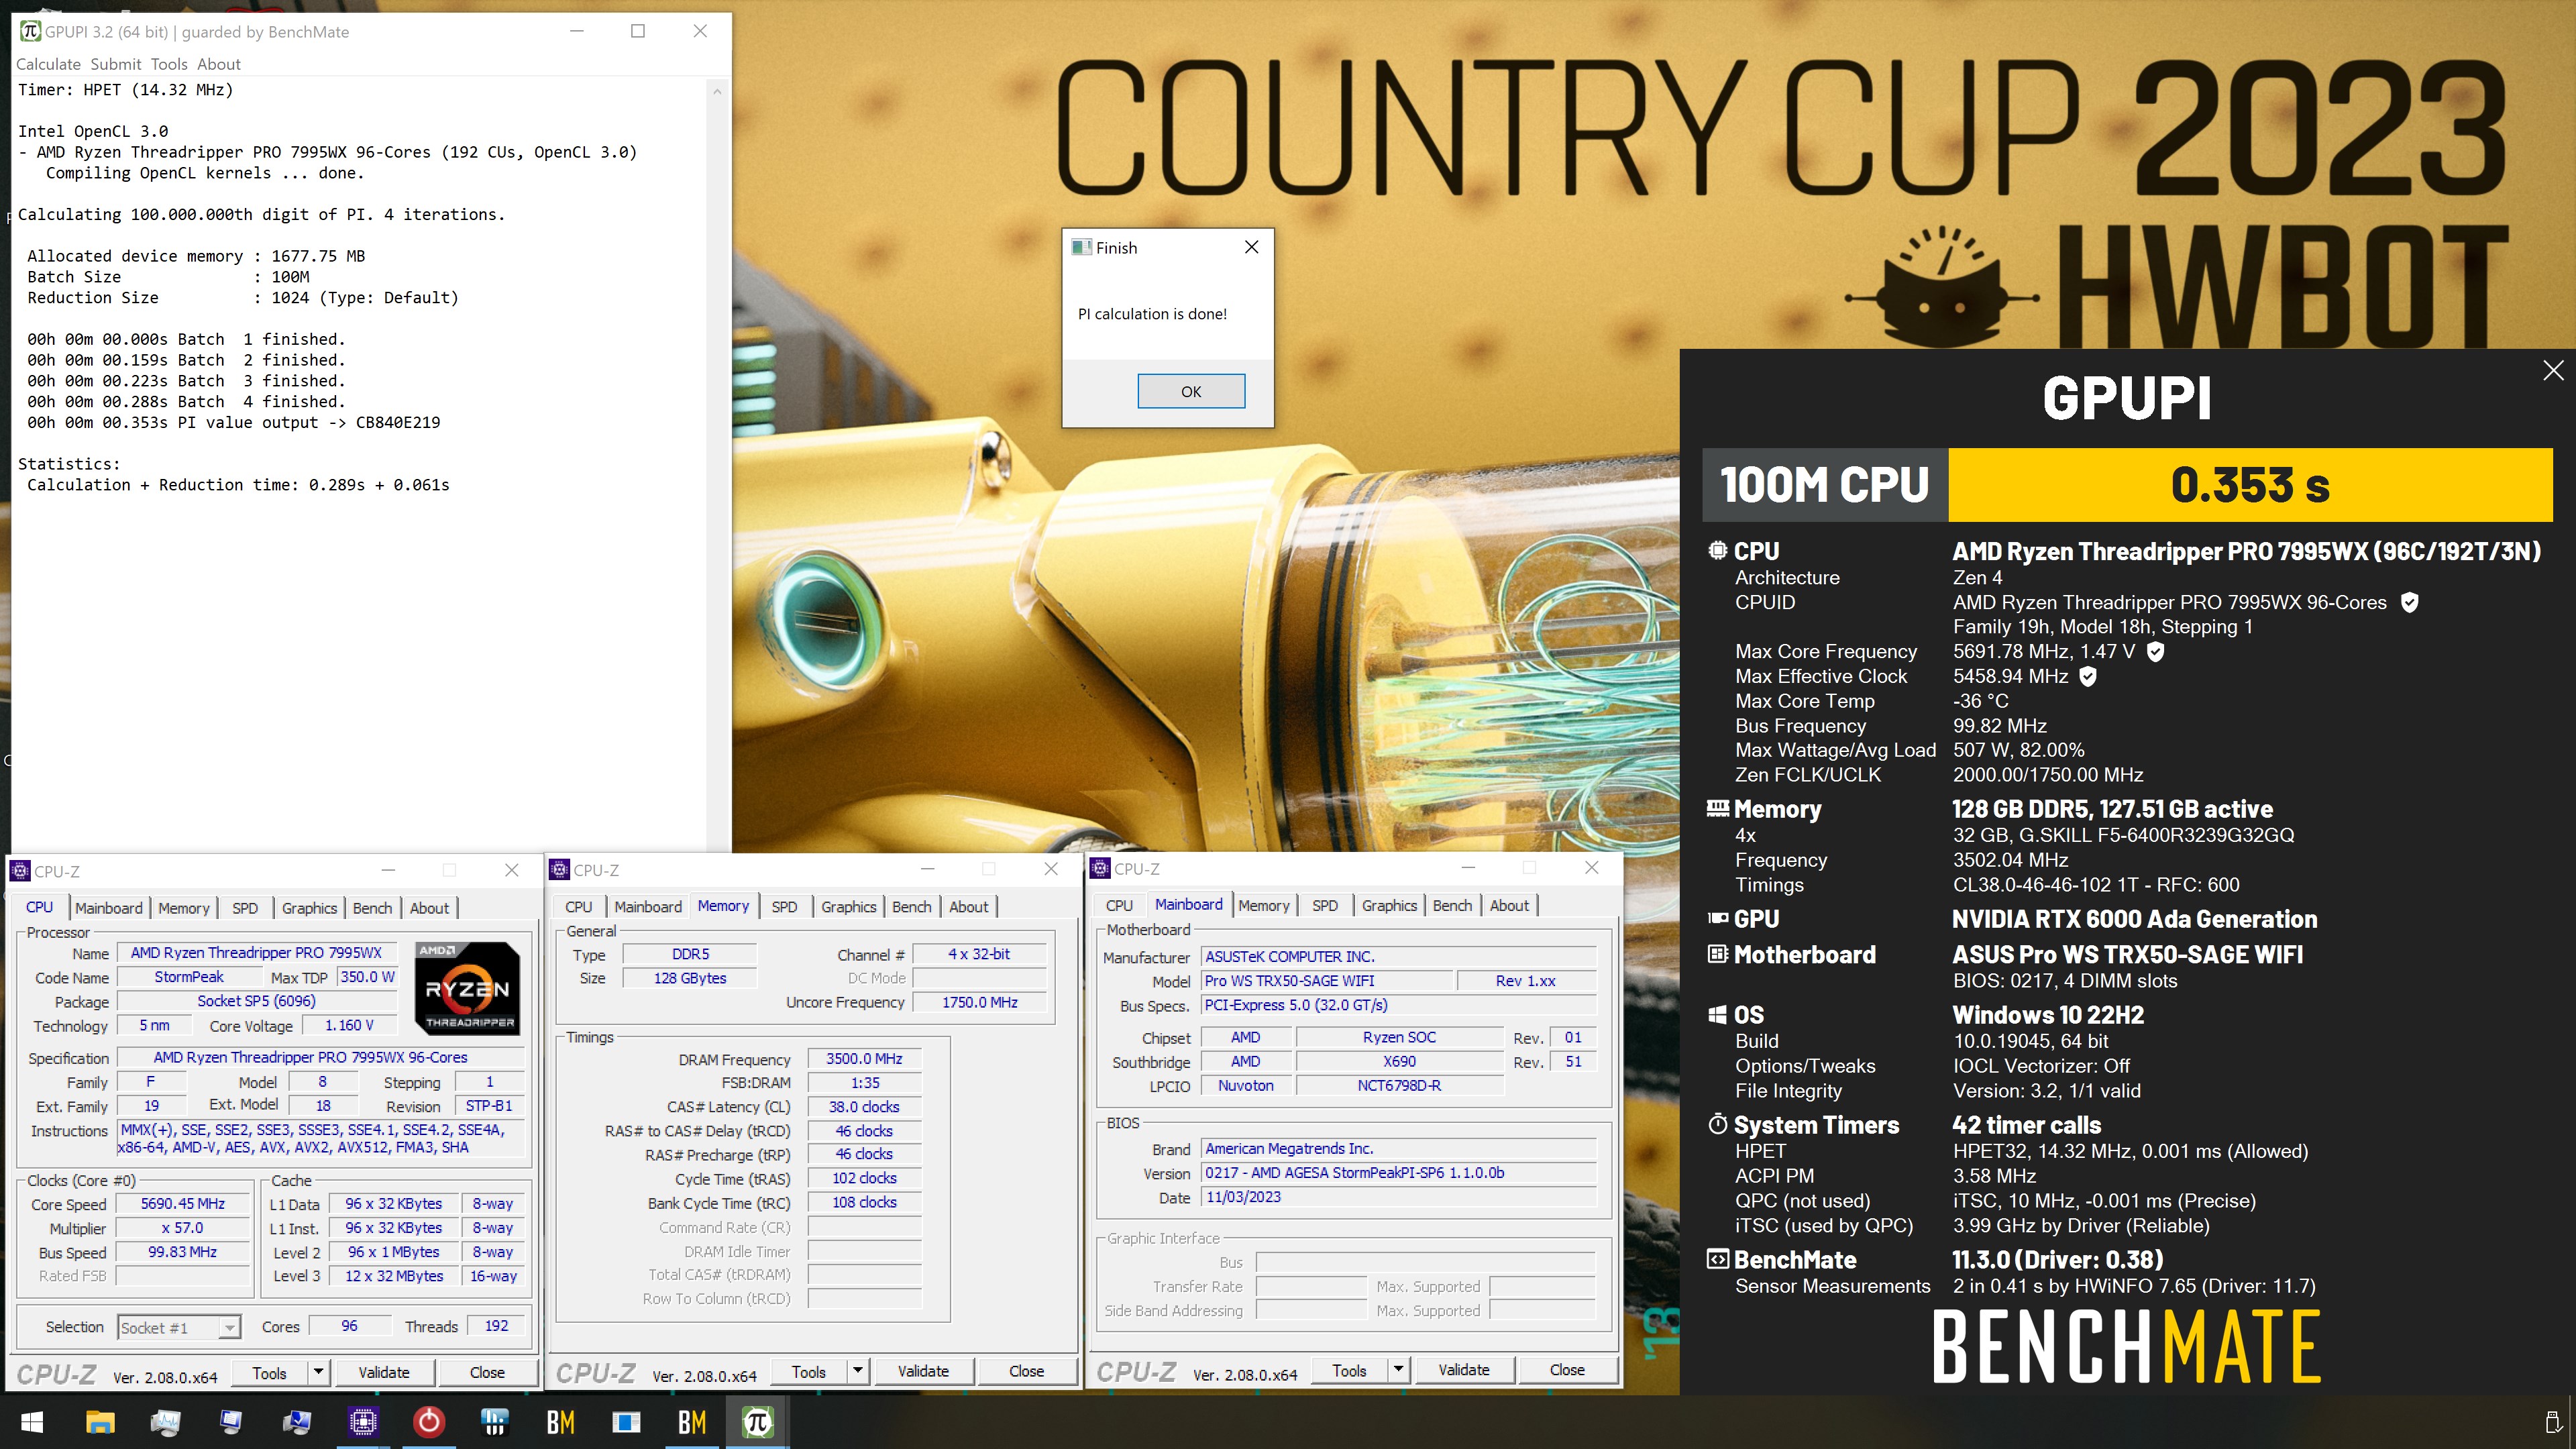This screenshot has width=2576, height=1449.
Task: Switch to Mainboard tab in left CPU-Z window
Action: (108, 908)
